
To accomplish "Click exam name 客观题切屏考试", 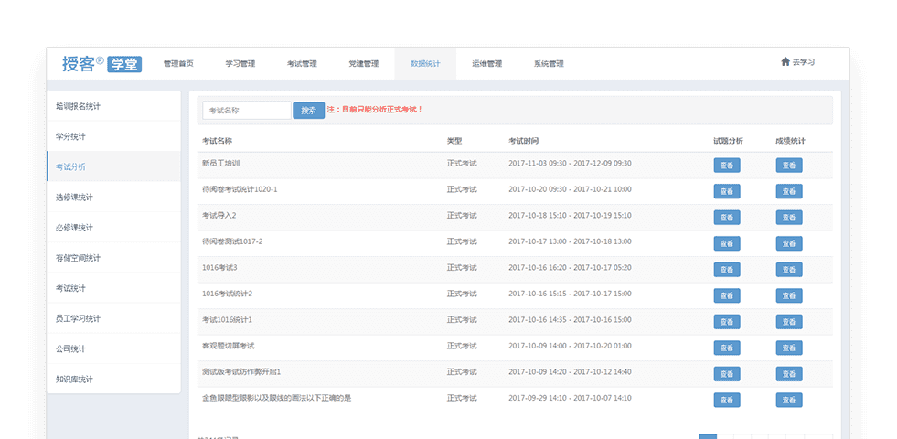I will [229, 346].
